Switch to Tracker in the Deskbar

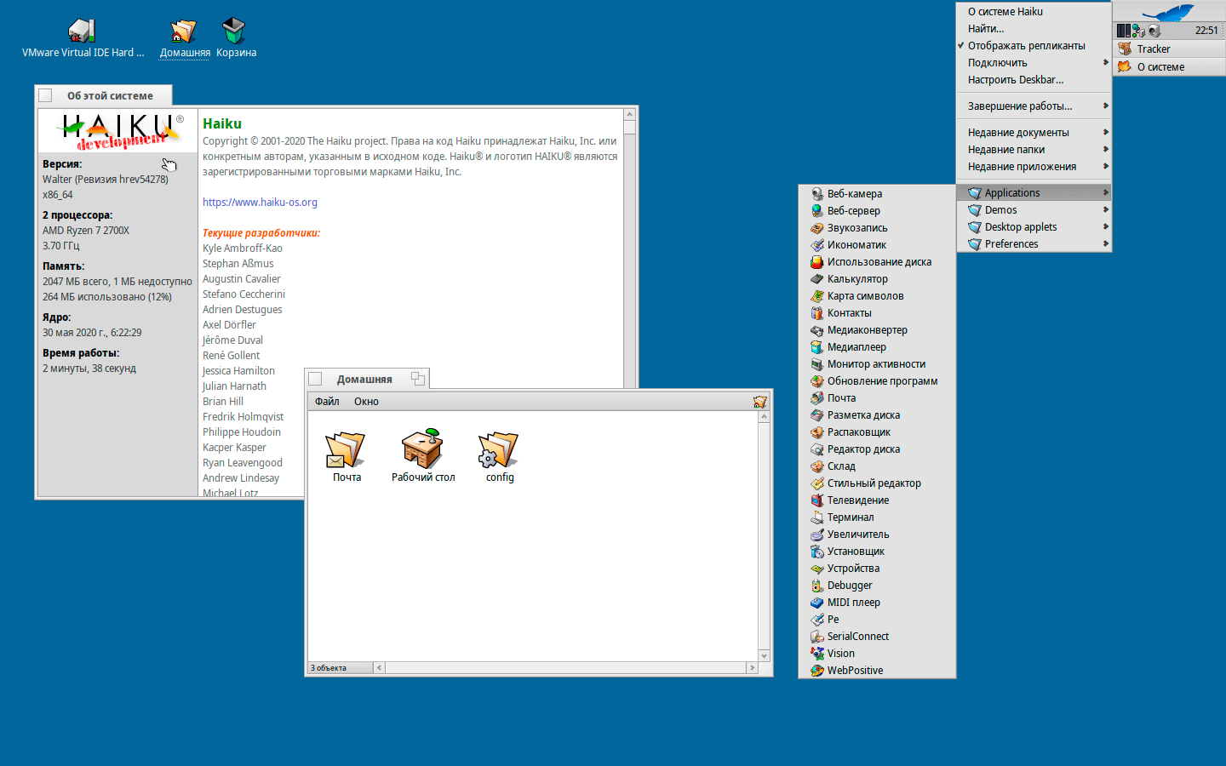click(1169, 49)
